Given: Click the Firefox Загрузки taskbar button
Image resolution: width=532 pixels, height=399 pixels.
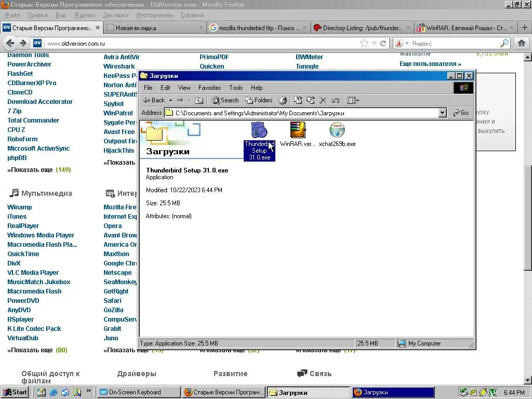Looking at the screenshot, I should pyautogui.click(x=393, y=392).
